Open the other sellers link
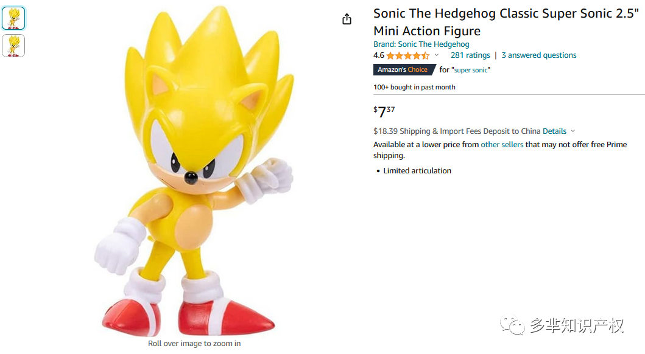This screenshot has height=354, width=645. 502,145
